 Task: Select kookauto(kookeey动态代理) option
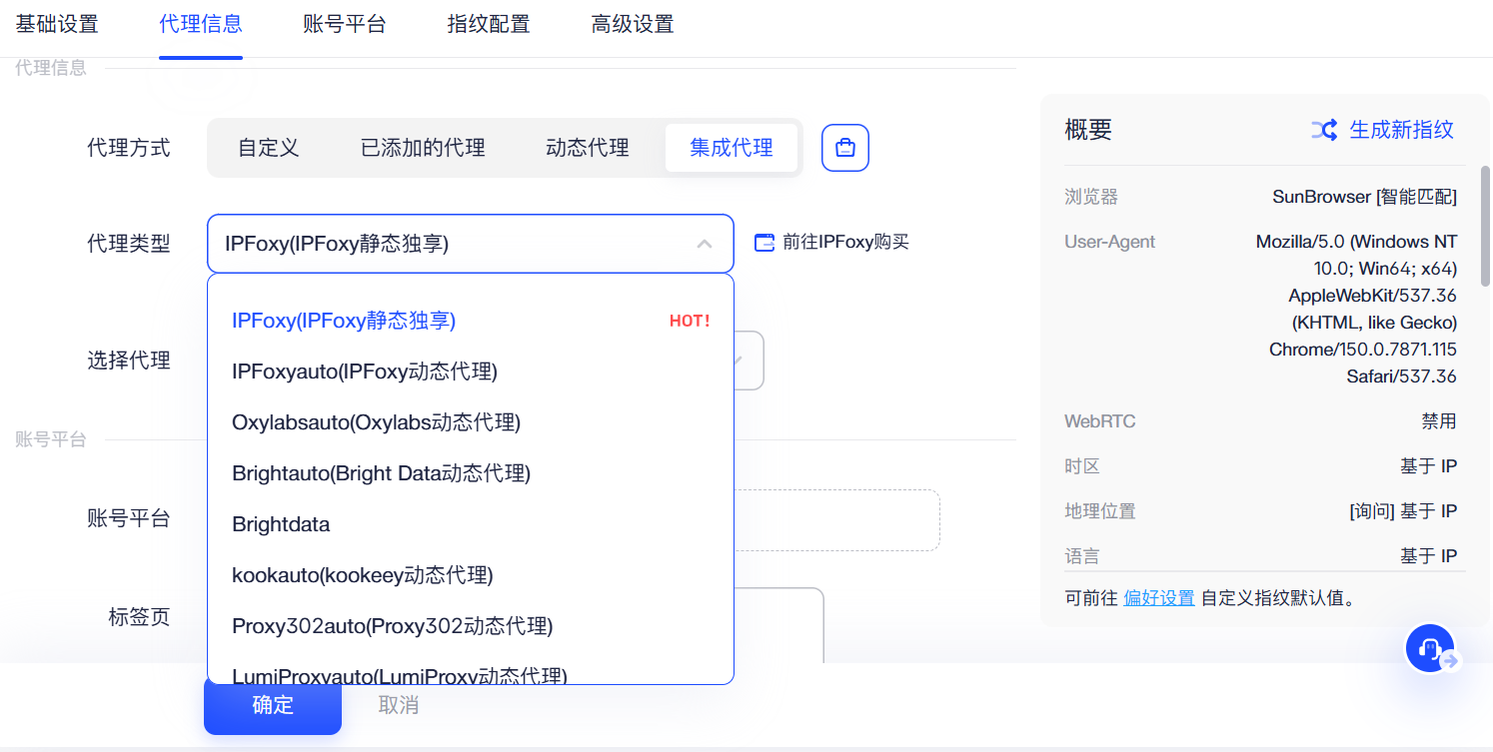tap(471, 575)
